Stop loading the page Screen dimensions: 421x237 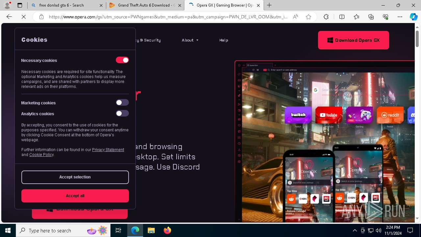(24, 17)
